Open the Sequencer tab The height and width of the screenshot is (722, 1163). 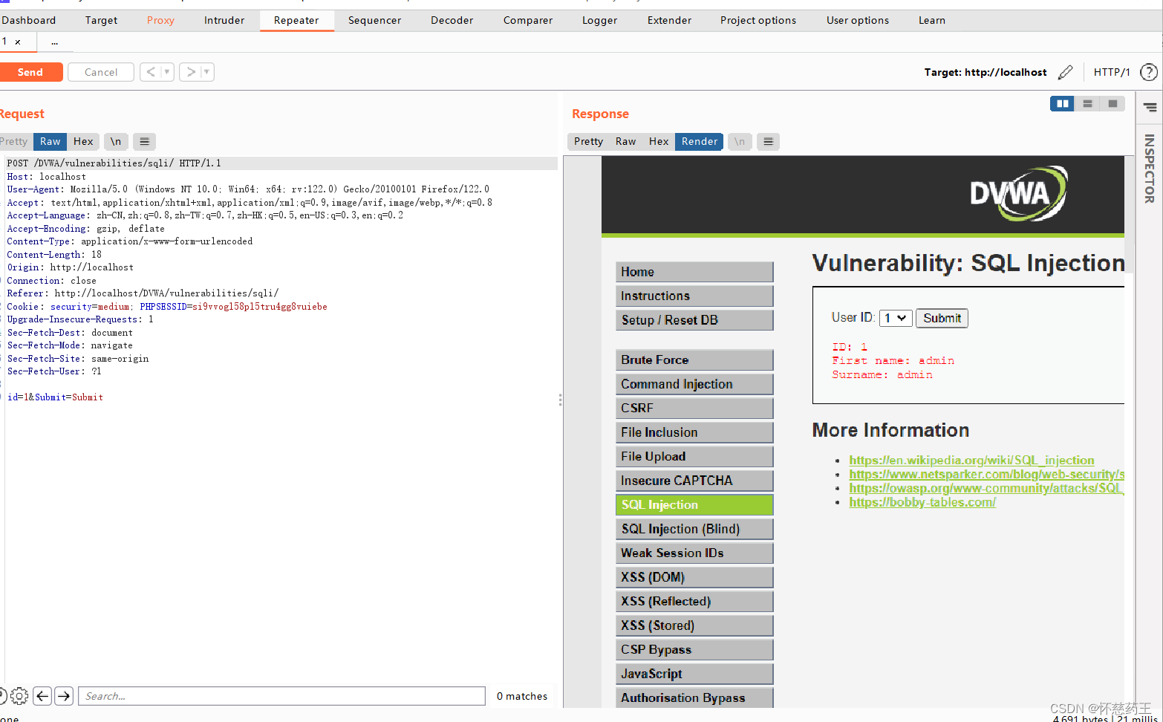click(374, 20)
